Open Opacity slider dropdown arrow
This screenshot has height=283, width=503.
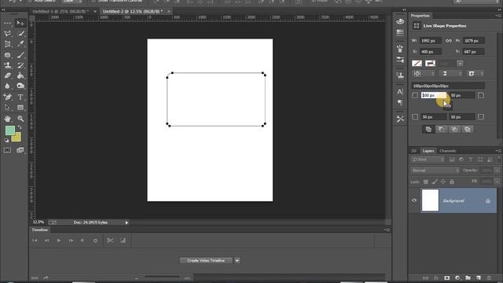click(497, 171)
